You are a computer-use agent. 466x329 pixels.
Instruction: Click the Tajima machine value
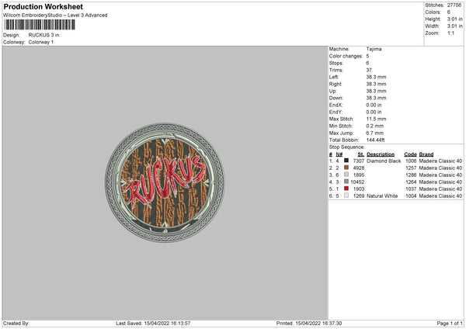[374, 49]
